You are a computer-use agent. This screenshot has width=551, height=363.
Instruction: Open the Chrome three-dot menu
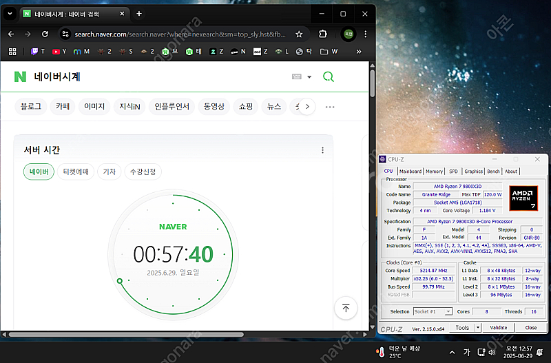366,34
